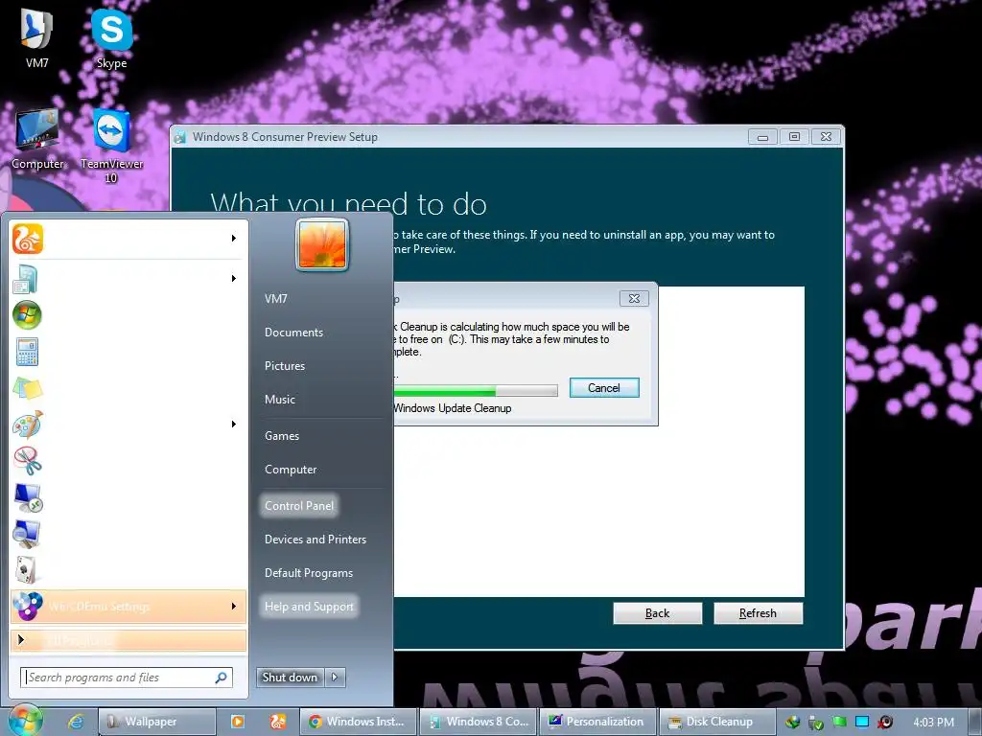Open the shutdown options arrow
982x736 pixels.
coord(335,678)
